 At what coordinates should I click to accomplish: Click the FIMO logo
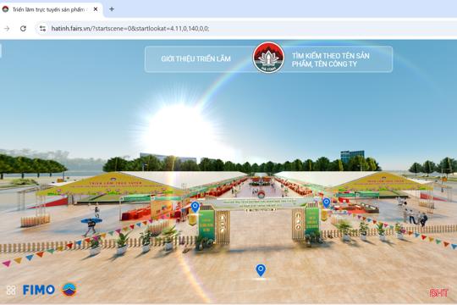(x=39, y=290)
